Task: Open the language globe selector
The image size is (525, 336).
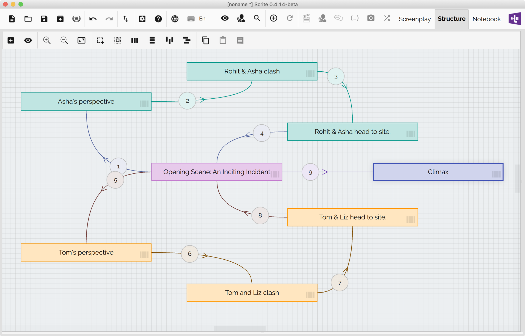Action: (x=175, y=19)
